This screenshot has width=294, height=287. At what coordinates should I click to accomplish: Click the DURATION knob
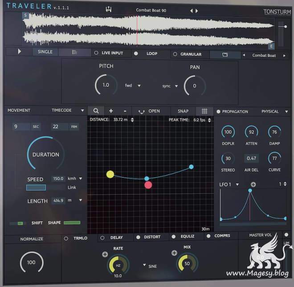point(45,154)
